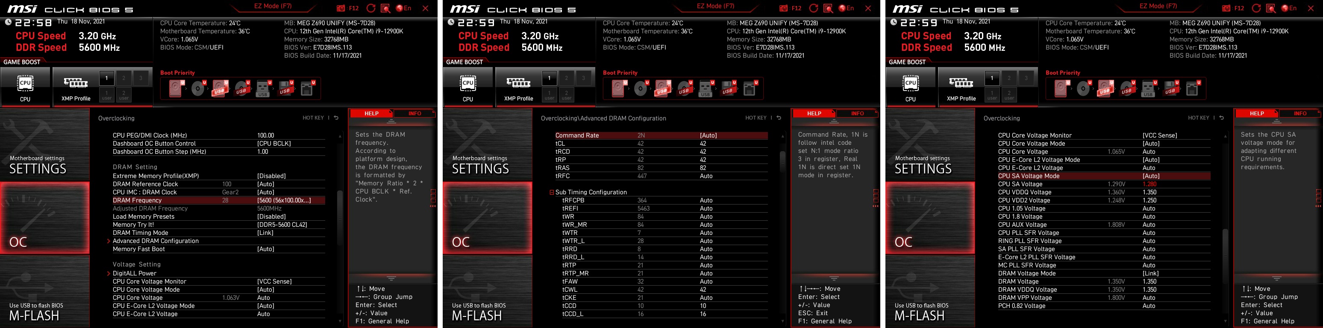Click the circular arrow icon in the middle BIOS panel

[x=814, y=8]
